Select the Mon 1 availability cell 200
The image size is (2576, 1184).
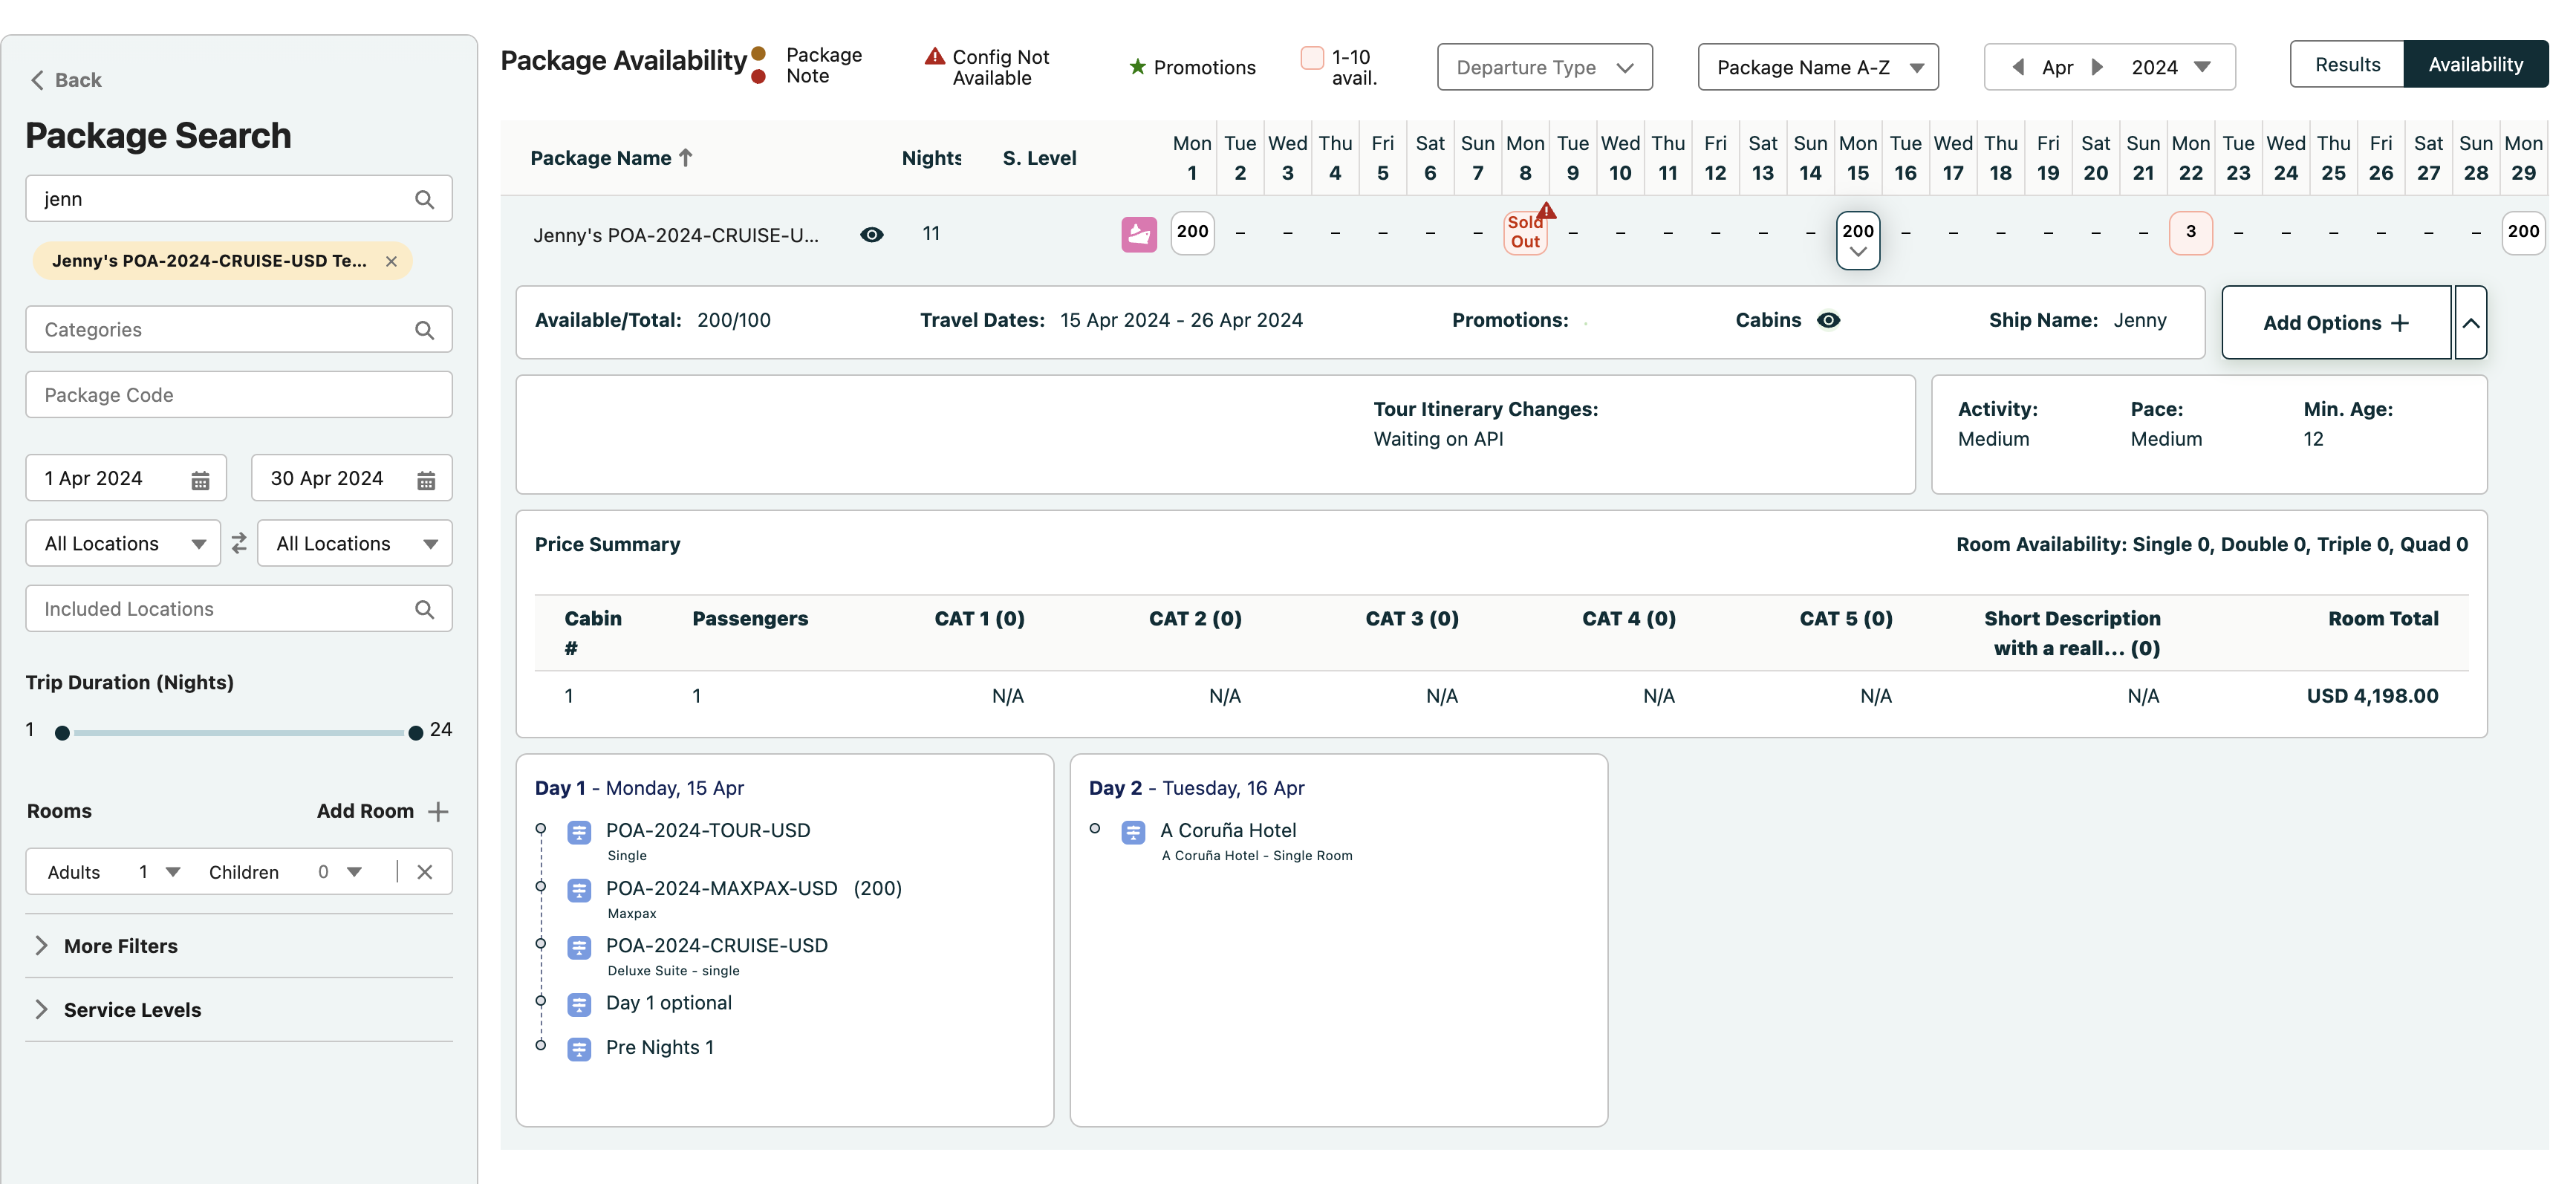(x=1192, y=232)
